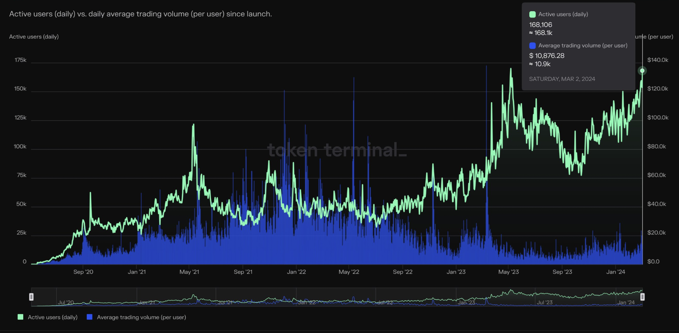
Task: Click the blue swatch inside the tooltip
Action: (532, 46)
